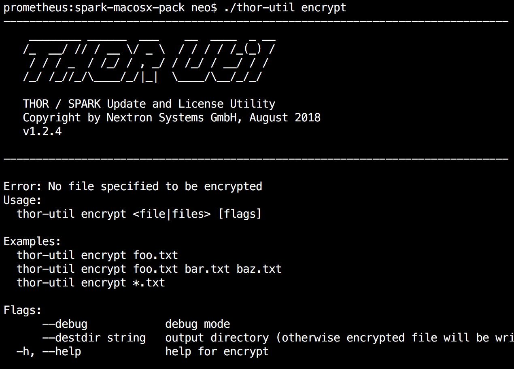Click the Nextron Systems GmbH copyright line

172,118
